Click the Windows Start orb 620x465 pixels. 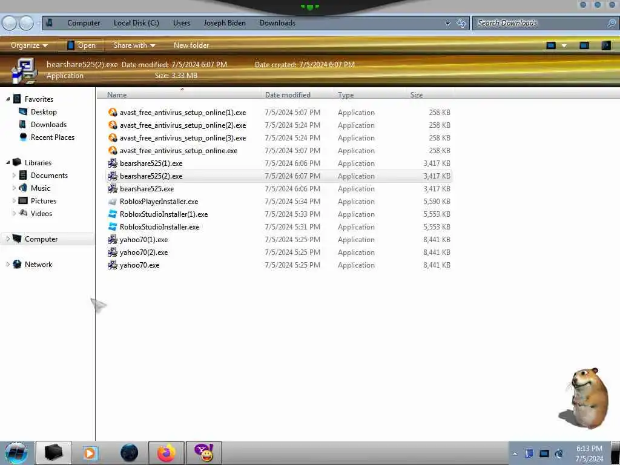[x=16, y=453]
